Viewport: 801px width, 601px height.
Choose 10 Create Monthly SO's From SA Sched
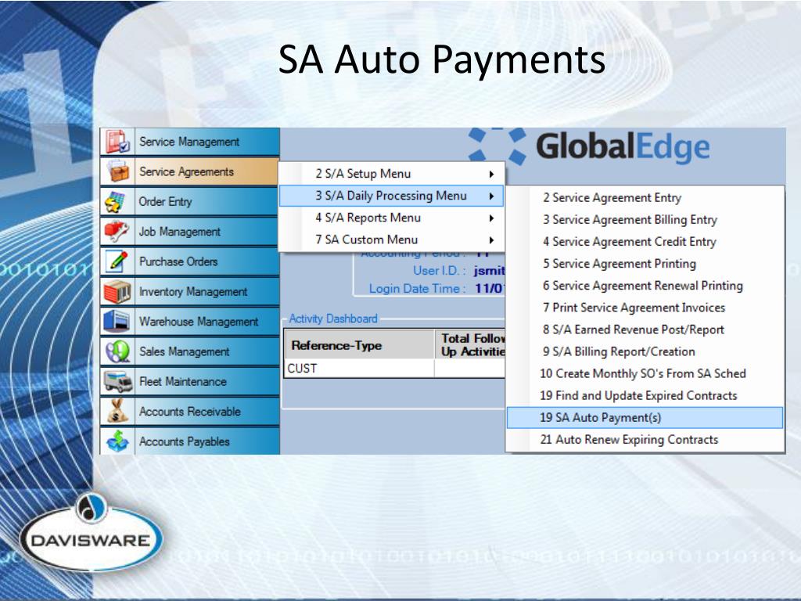coord(645,373)
